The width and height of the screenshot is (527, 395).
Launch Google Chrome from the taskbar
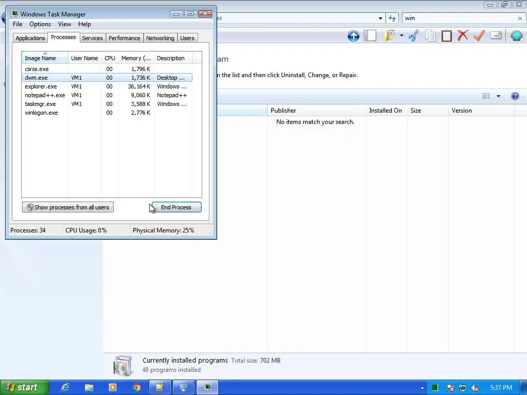tap(136, 387)
